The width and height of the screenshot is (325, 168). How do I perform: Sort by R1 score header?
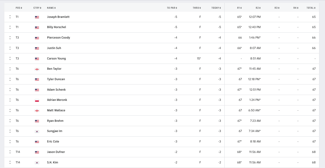click(x=239, y=8)
